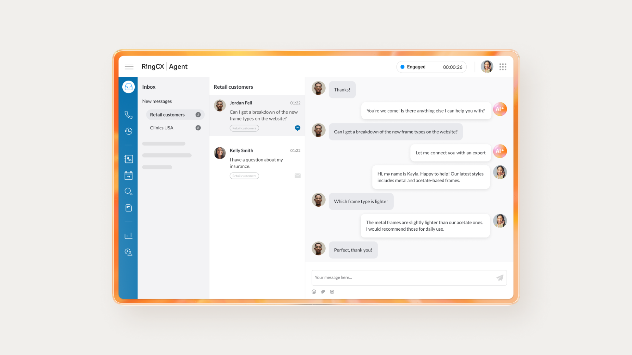The image size is (632, 355).
Task: Click the search magnifier icon
Action: click(128, 192)
